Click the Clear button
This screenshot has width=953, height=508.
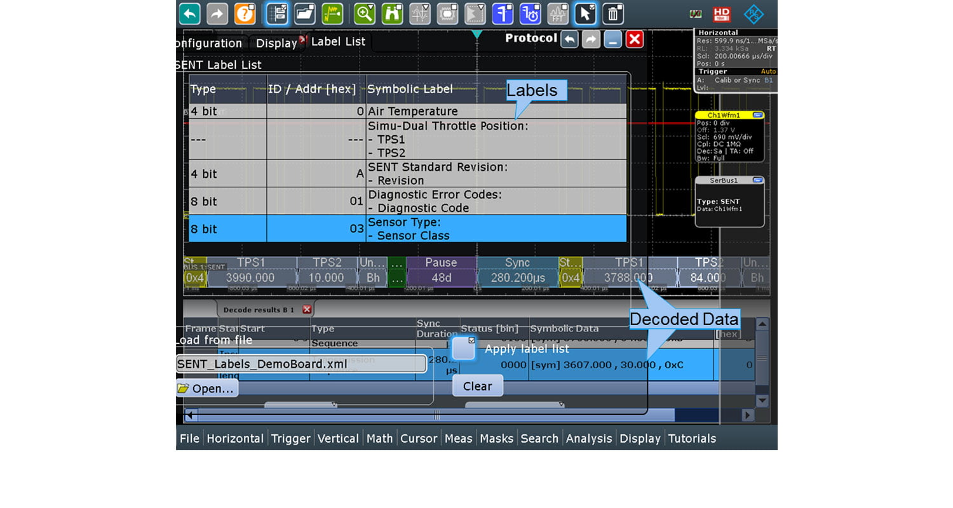coord(477,386)
